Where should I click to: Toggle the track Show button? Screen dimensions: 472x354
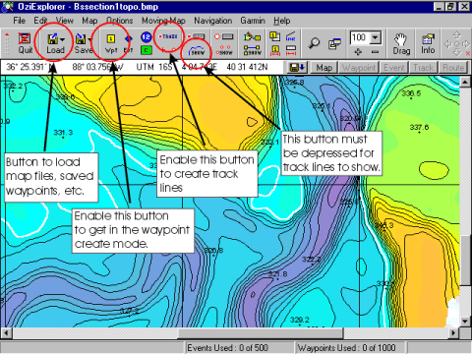click(x=197, y=51)
